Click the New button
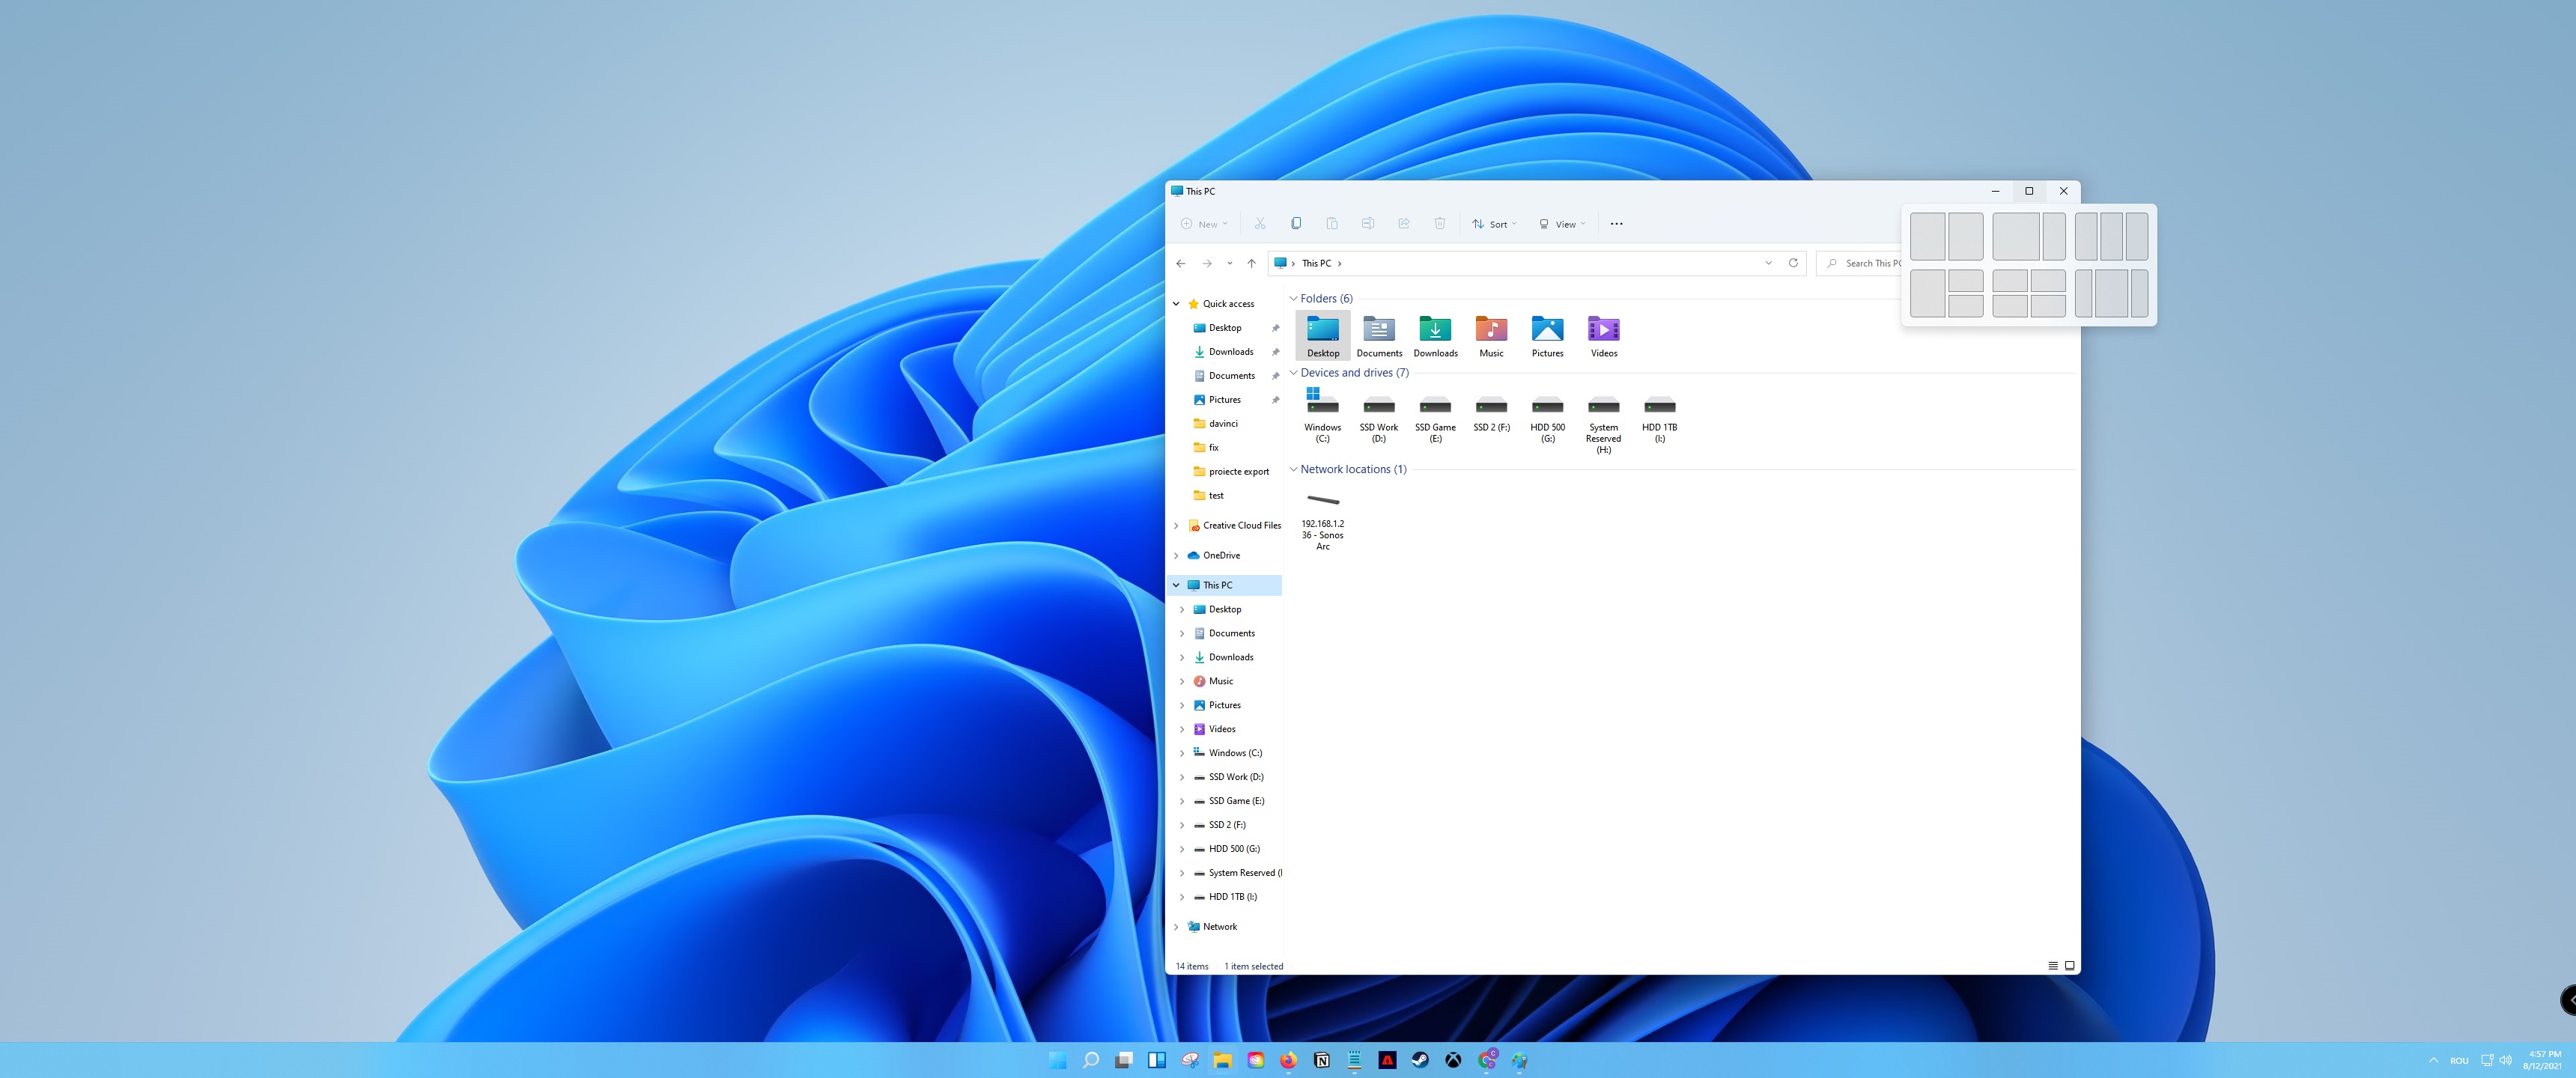 (1204, 224)
